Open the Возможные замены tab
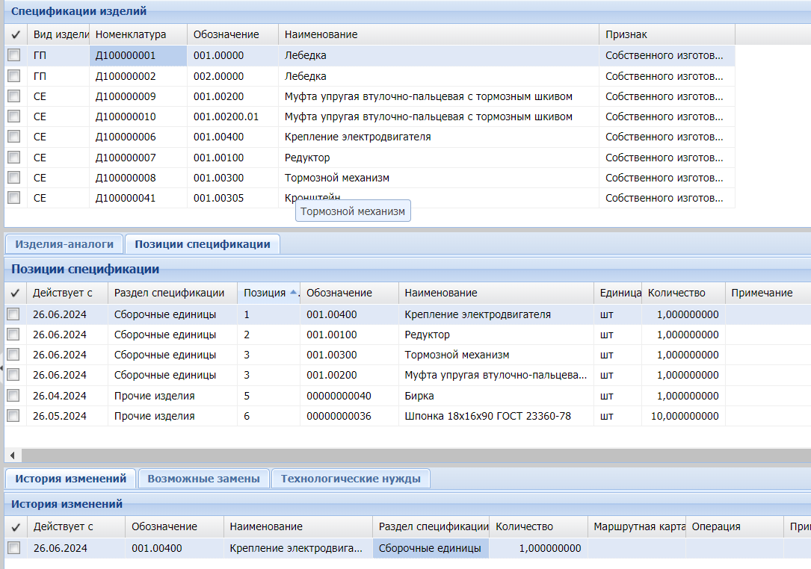Screen dimensions: 811x569 pos(203,479)
